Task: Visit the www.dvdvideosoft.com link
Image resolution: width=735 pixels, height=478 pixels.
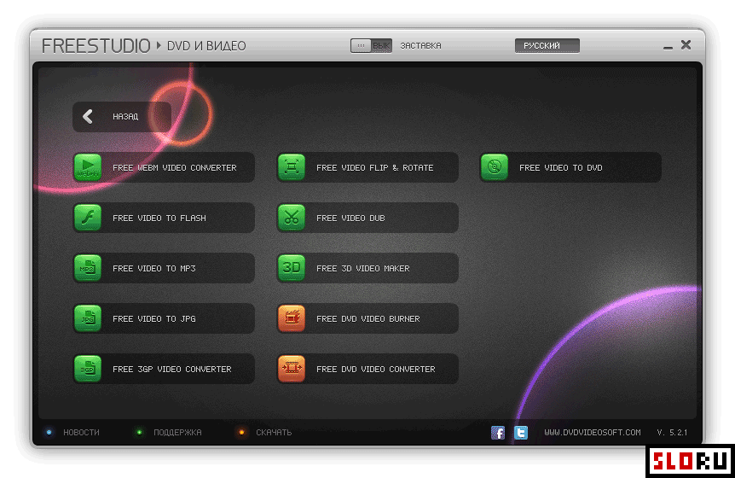Action: click(x=592, y=433)
